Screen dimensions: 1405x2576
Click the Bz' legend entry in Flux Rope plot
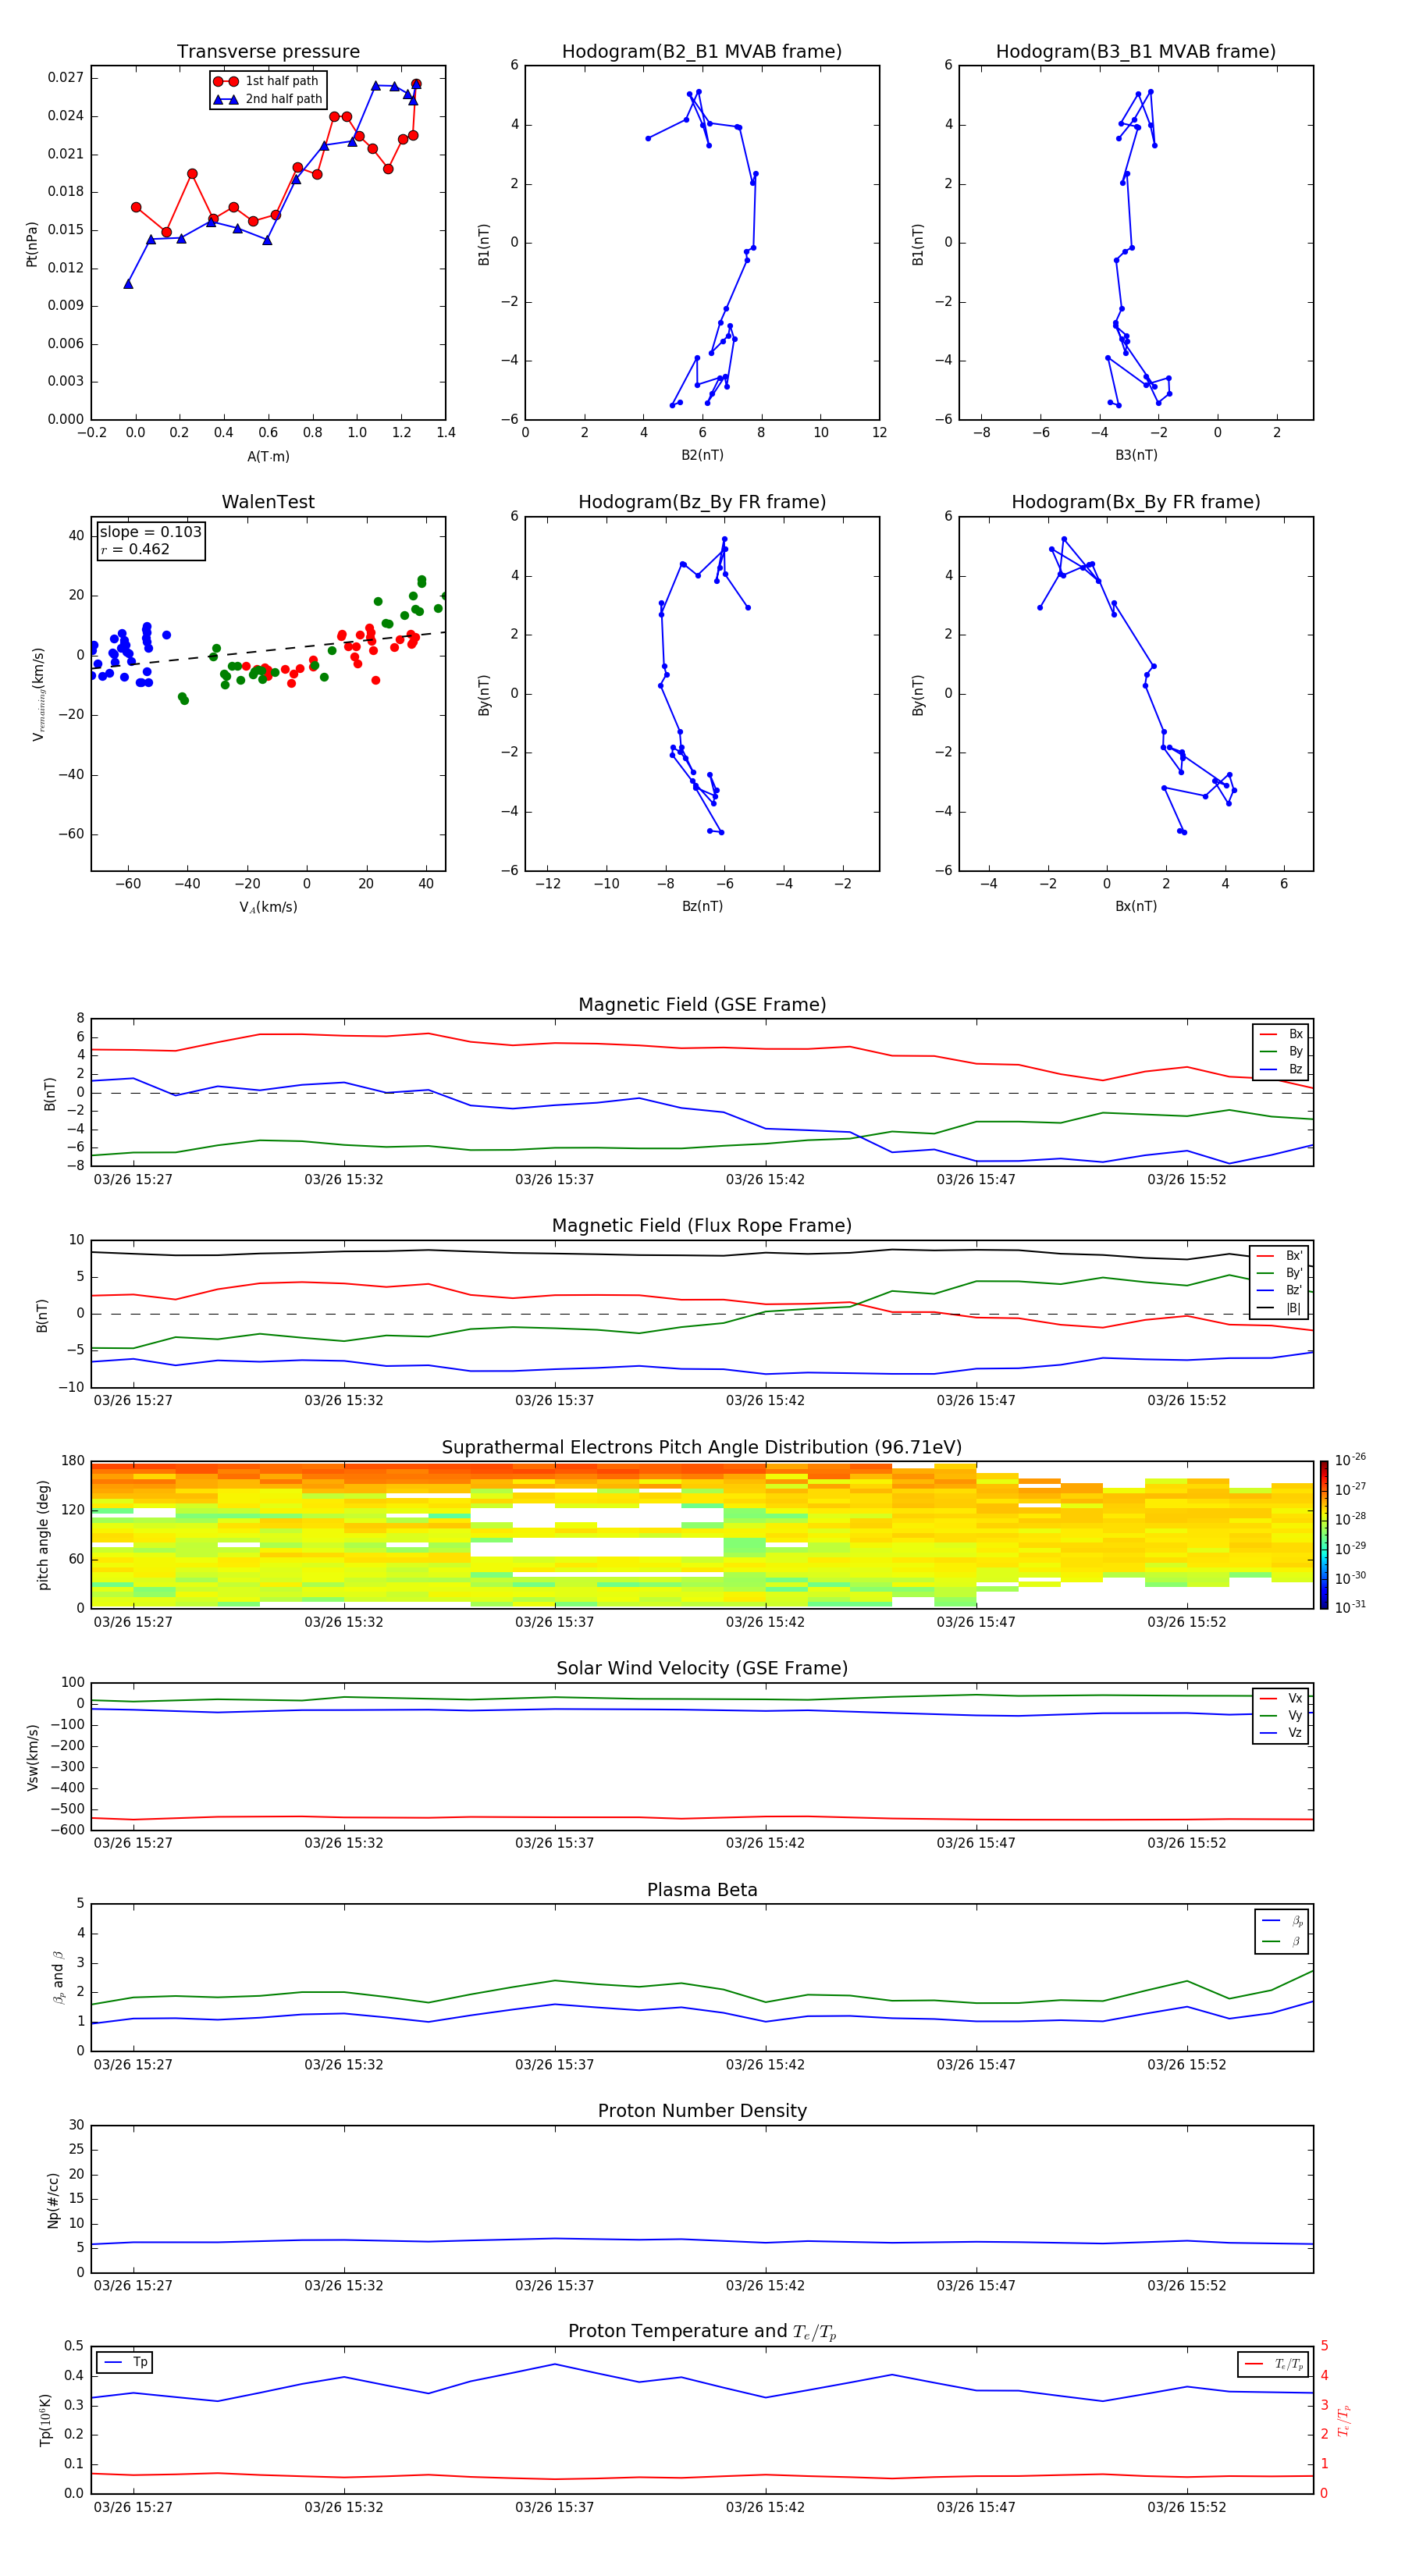[x=1280, y=1291]
